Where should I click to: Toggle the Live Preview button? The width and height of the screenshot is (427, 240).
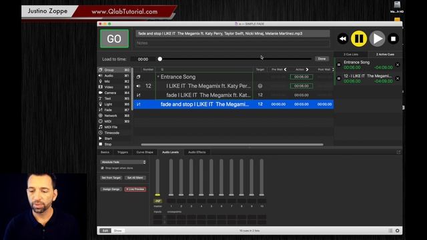point(135,189)
